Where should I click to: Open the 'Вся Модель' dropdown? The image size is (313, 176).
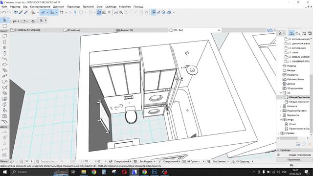click(x=146, y=161)
